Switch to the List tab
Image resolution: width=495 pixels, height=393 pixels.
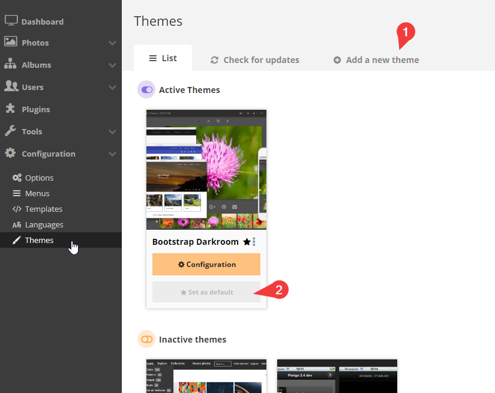tap(163, 58)
